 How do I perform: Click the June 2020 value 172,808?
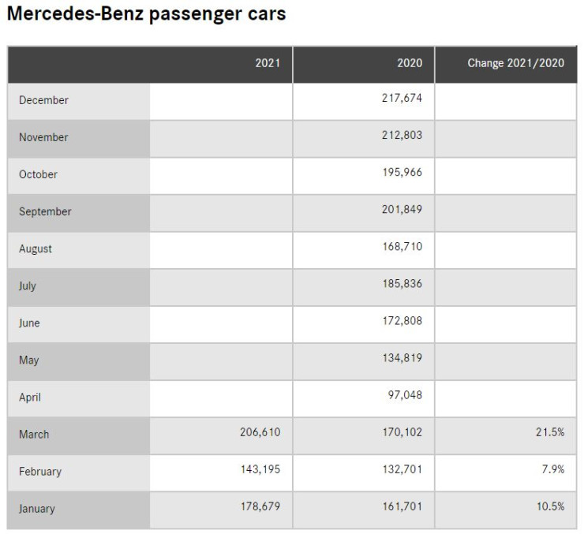[402, 321]
